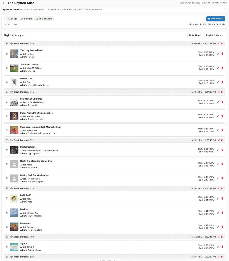
Task: Open Le départ de Charlotte album artwork
Action: 14,102
